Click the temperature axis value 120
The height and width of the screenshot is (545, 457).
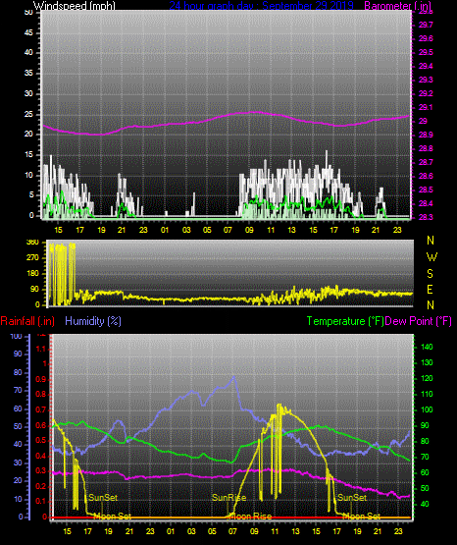click(x=427, y=378)
